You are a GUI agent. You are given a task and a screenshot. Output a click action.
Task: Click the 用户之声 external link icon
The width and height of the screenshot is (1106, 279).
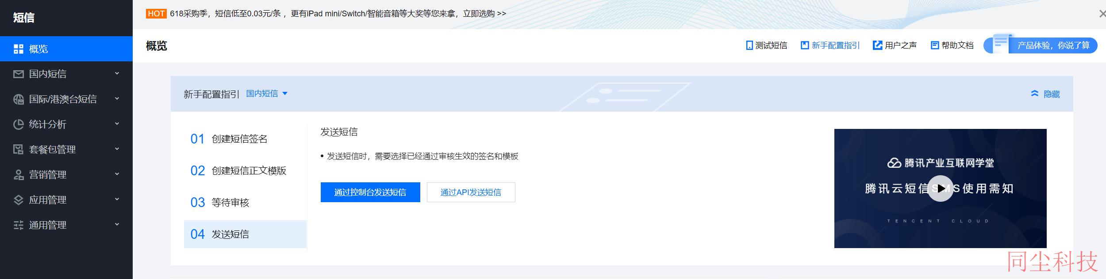877,45
